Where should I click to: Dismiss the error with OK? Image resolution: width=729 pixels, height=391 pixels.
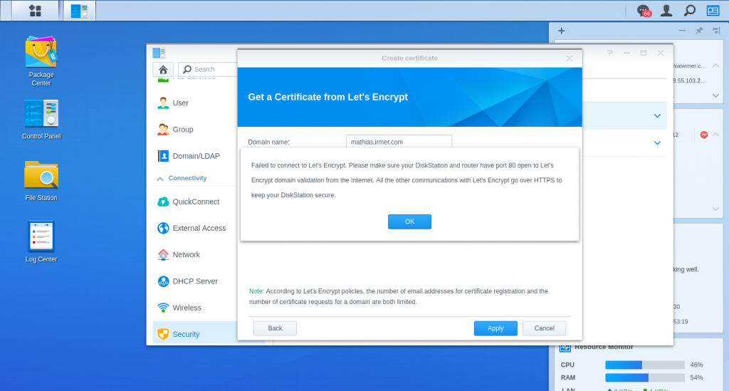[409, 221]
